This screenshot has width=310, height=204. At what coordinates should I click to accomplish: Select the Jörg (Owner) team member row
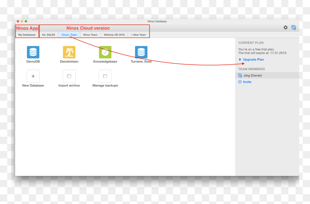point(267,75)
